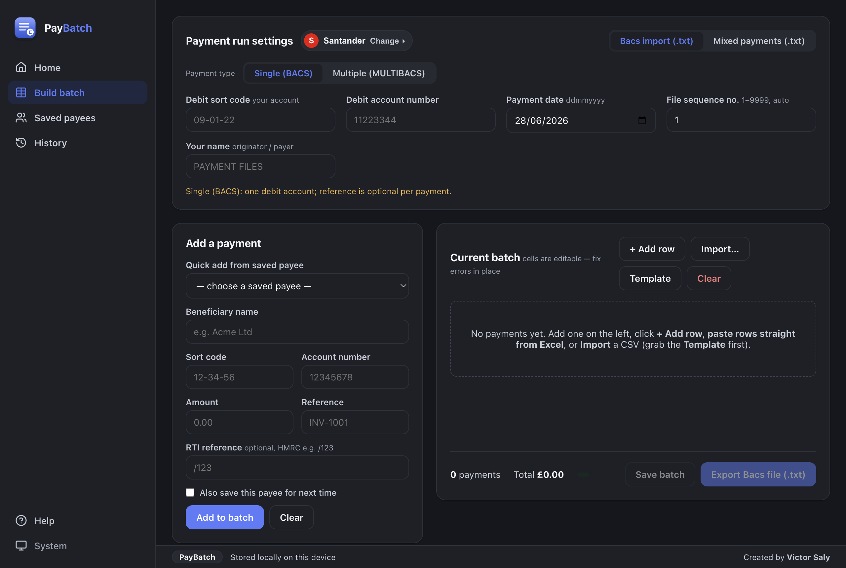Image resolution: width=846 pixels, height=568 pixels.
Task: Click the 0 payments counter
Action: 475,475
